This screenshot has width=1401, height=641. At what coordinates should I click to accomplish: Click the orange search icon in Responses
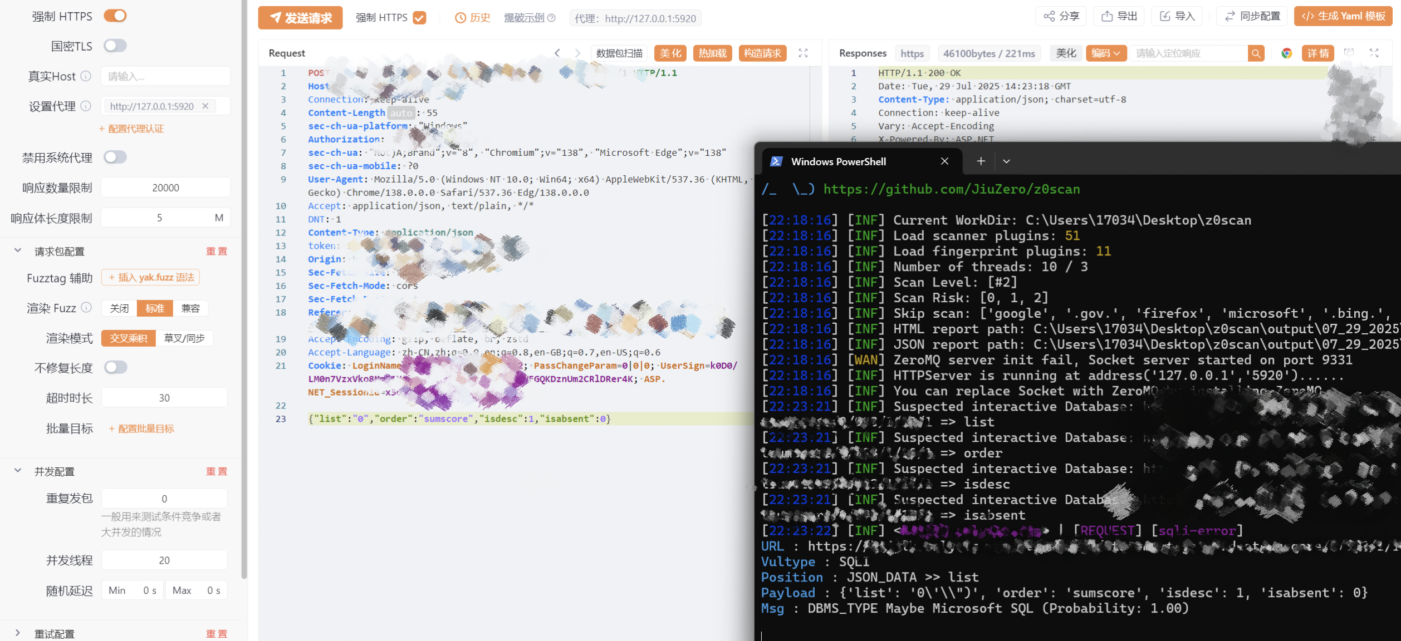[x=1256, y=53]
